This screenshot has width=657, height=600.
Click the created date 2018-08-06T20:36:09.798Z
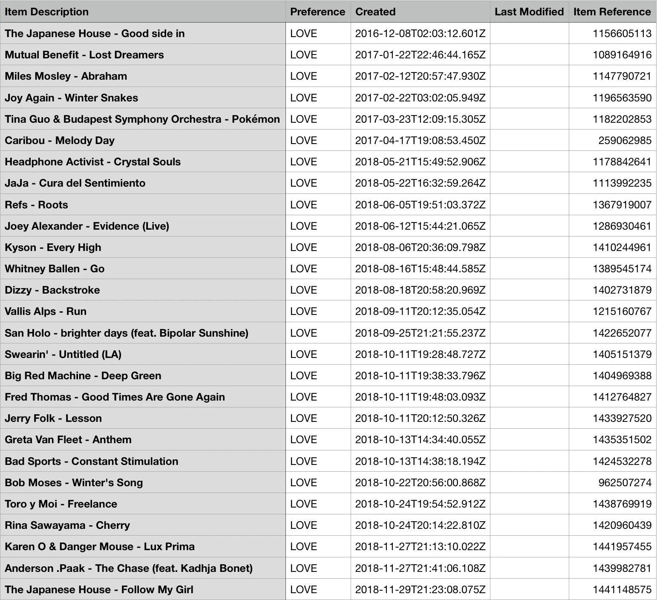tap(420, 247)
